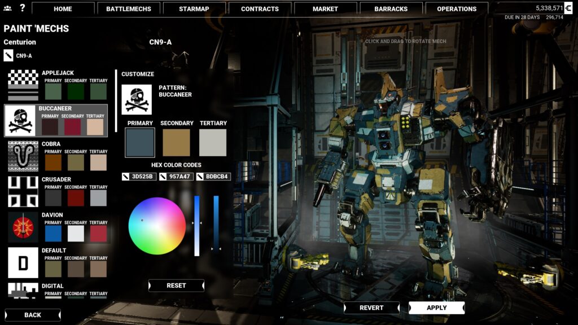Click the C-Bills balance 5,338,571

tap(549, 8)
